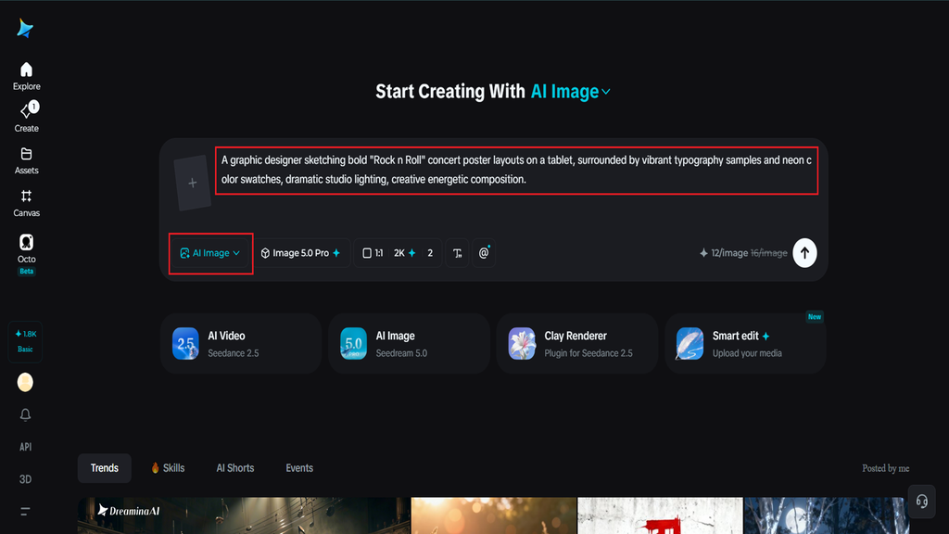
Task: Open the Assets folder
Action: [26, 160]
